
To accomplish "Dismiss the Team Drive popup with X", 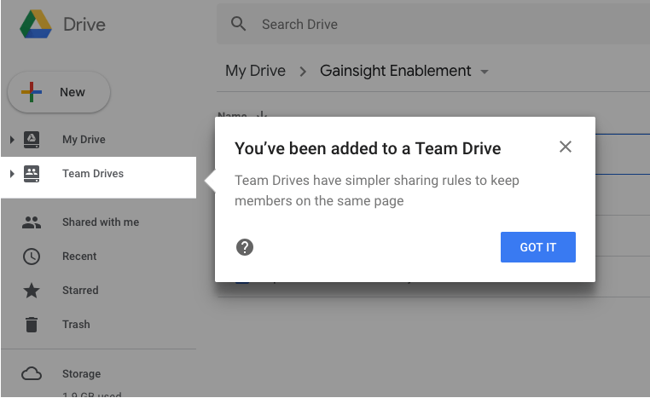I will tap(565, 147).
